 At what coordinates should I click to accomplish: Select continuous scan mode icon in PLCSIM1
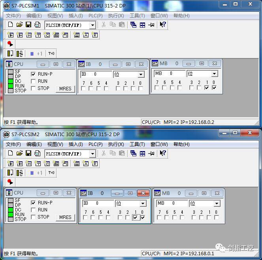19,54
